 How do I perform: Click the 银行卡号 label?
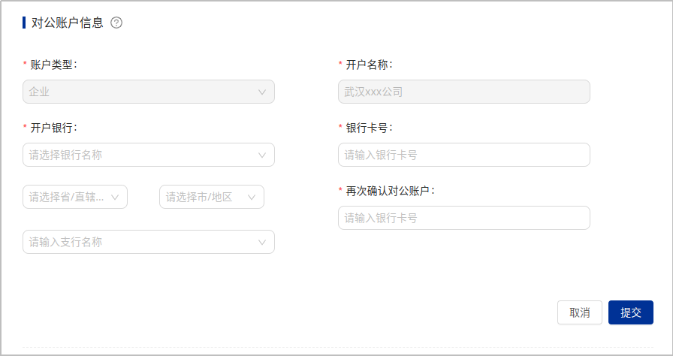368,128
